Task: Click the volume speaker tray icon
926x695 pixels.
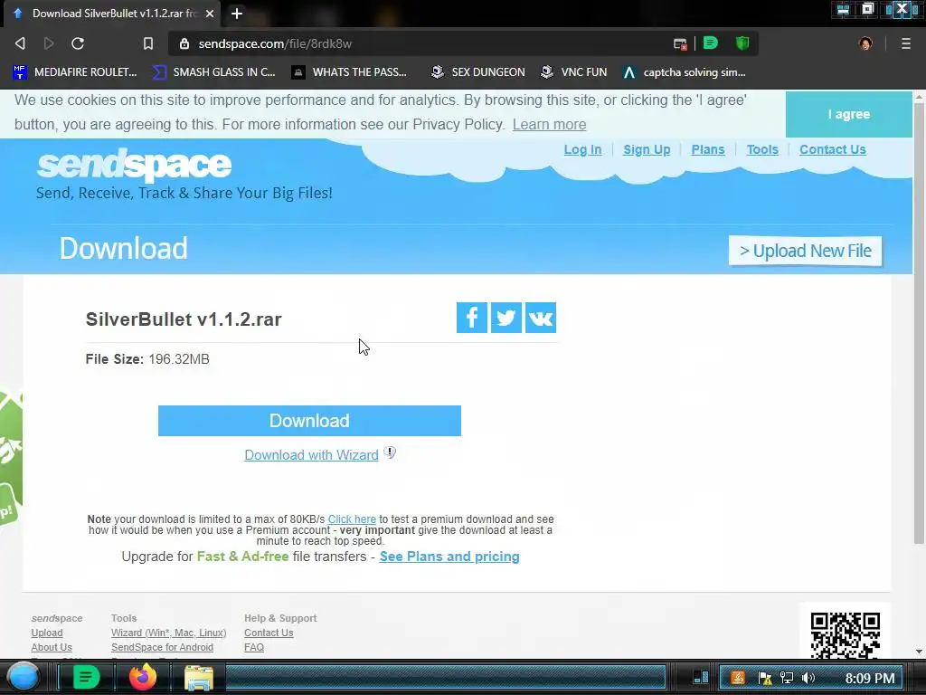Action: [x=808, y=678]
